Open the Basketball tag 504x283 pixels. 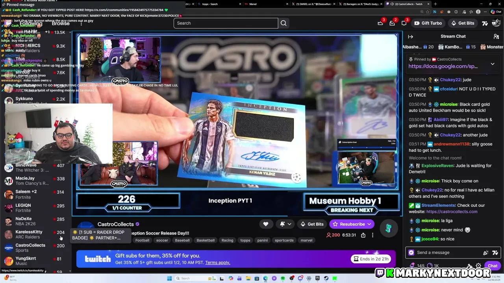[x=206, y=240]
